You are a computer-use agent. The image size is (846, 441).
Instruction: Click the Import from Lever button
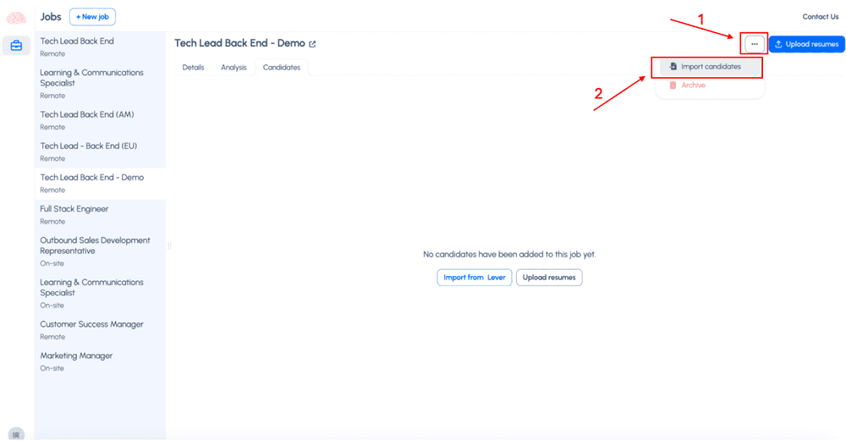[x=475, y=278]
